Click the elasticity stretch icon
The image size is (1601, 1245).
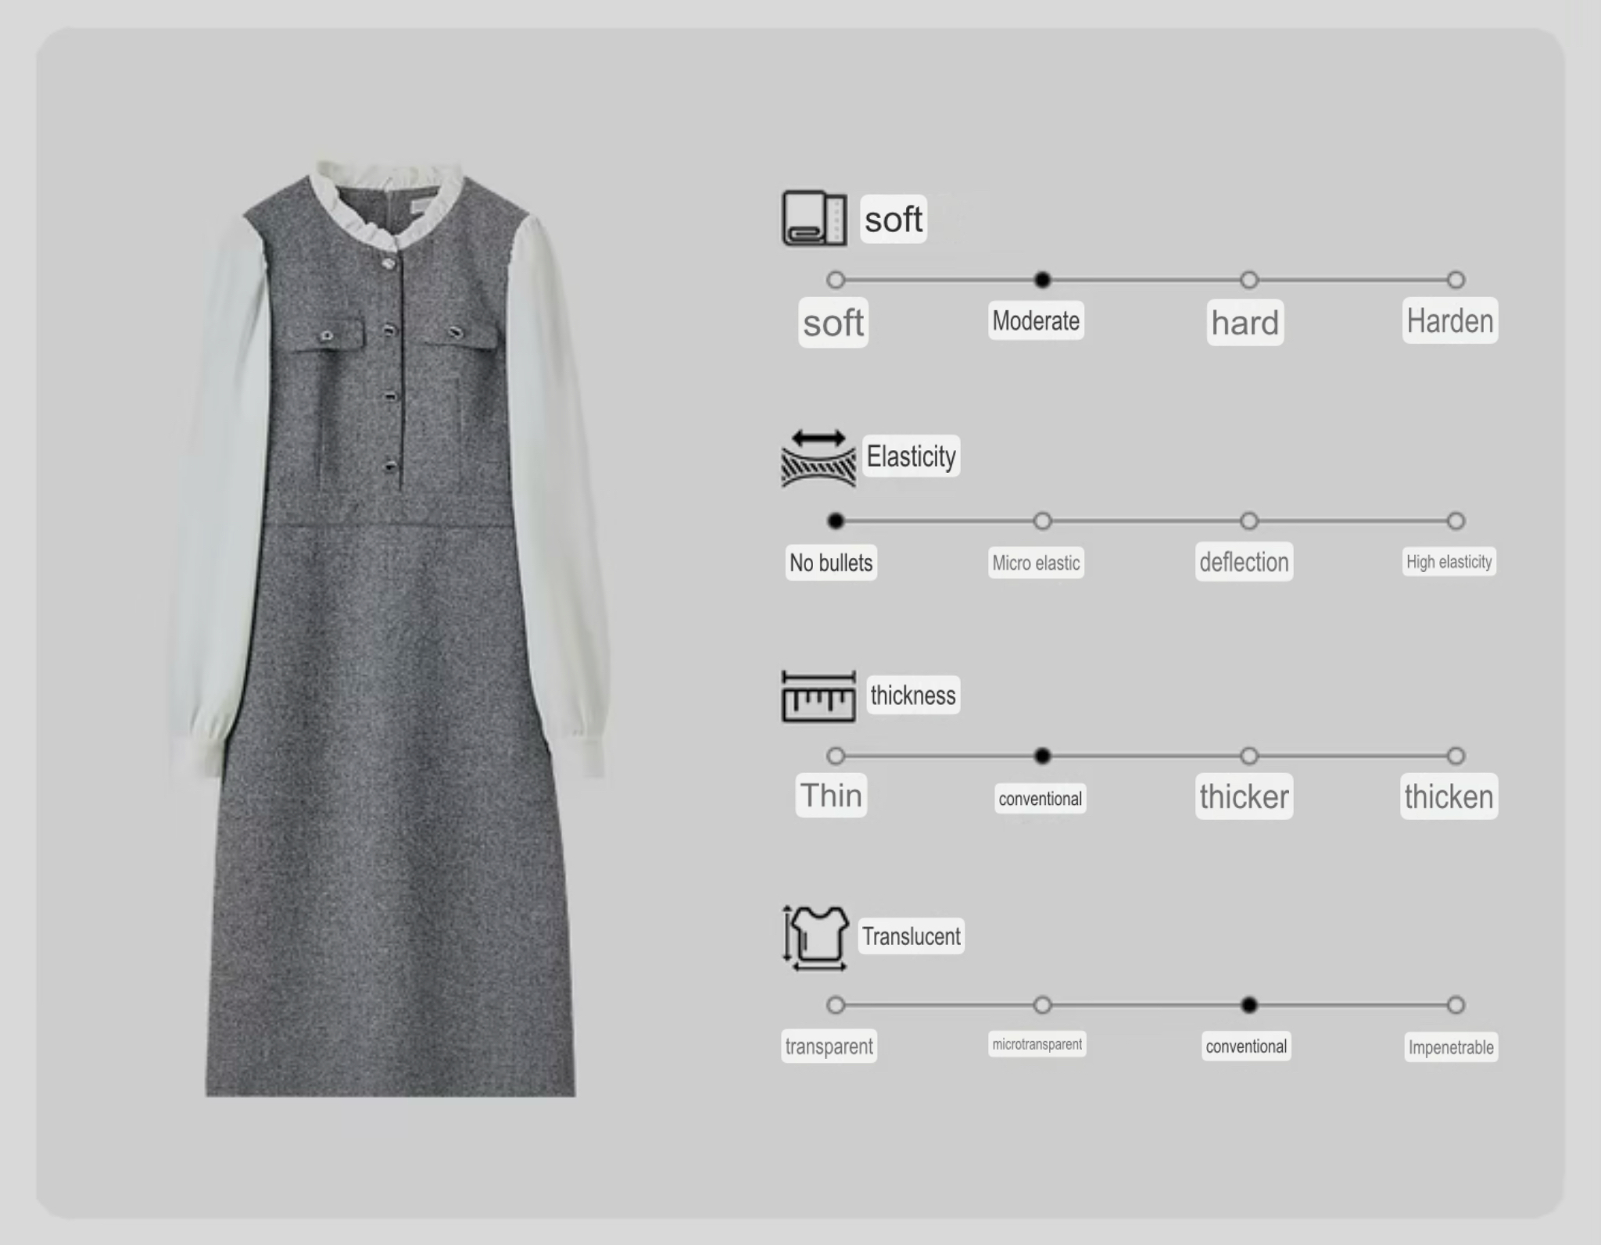(818, 458)
